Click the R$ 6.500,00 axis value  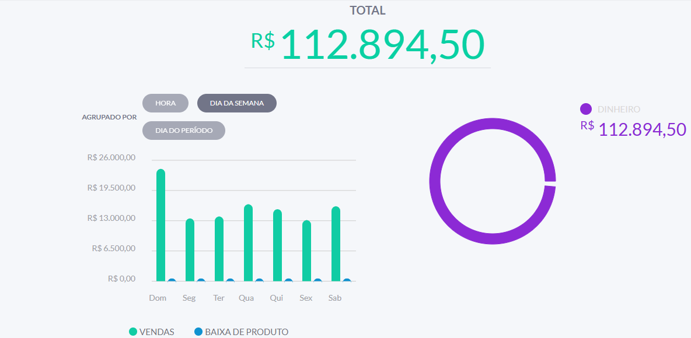coord(114,249)
